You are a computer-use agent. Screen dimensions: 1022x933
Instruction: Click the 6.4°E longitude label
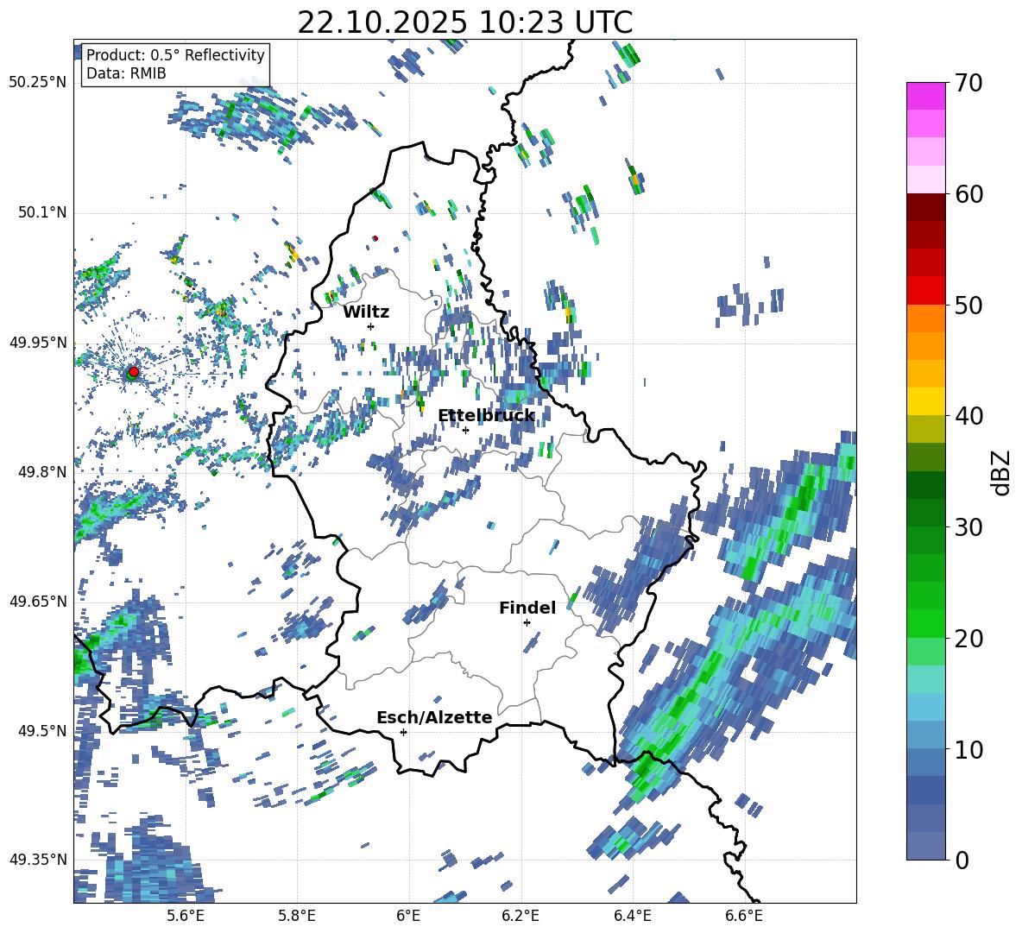click(632, 916)
